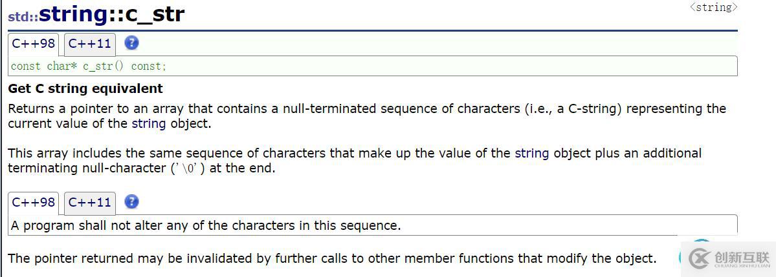
Task: Select the C++98 tab above the function prototype
Action: 34,44
